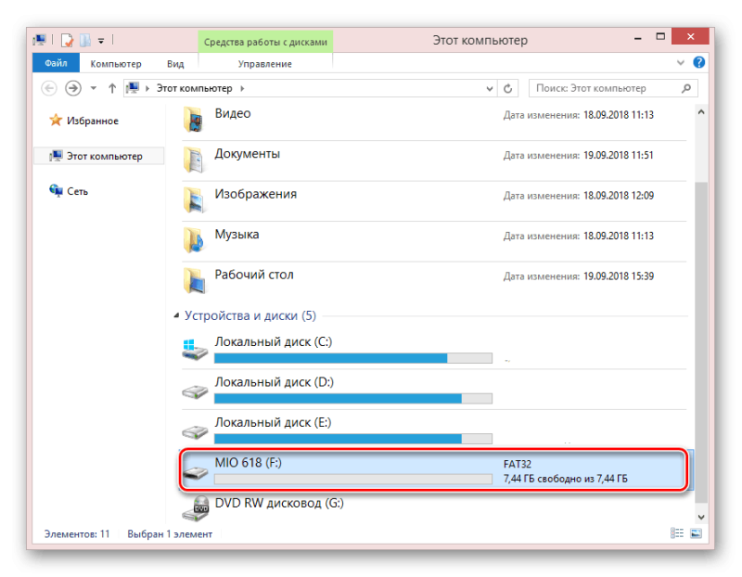Open Help with the question mark icon
The width and height of the screenshot is (742, 577).
[x=699, y=62]
